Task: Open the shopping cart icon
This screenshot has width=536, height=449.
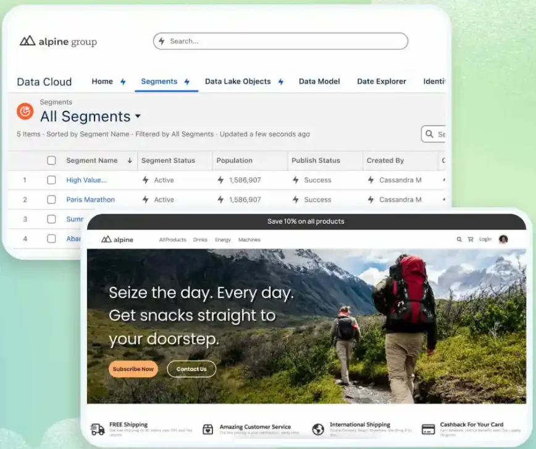Action: pyautogui.click(x=471, y=239)
